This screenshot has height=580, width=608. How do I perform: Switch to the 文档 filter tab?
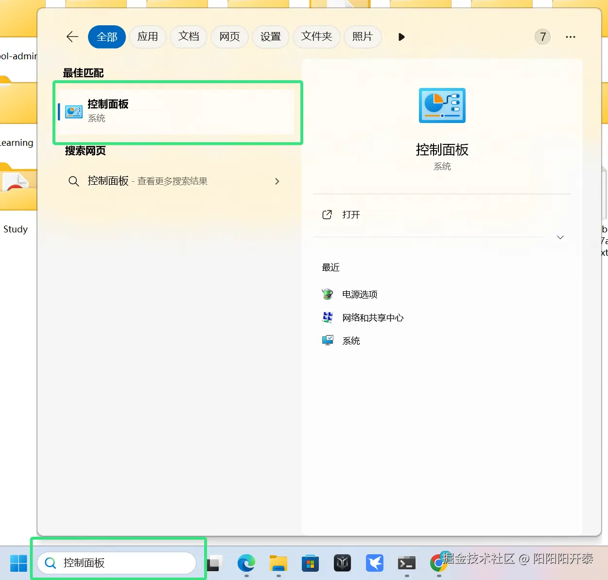tap(189, 37)
